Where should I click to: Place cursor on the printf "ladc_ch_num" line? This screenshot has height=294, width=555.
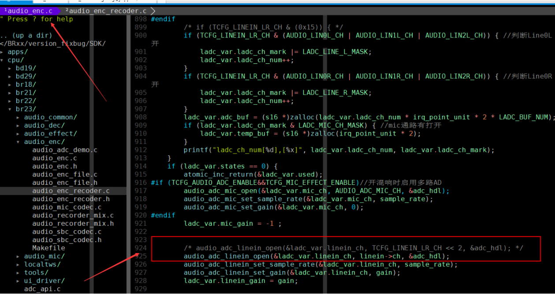[339, 150]
